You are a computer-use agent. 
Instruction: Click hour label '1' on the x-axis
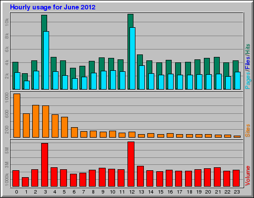[26, 192]
